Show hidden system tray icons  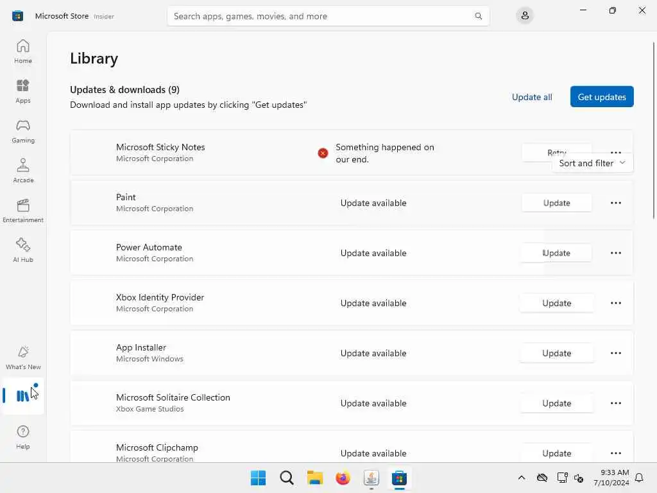(522, 478)
